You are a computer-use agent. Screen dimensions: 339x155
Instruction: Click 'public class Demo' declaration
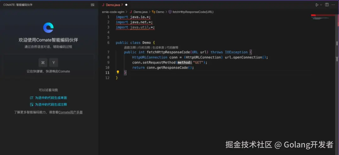[133, 43]
